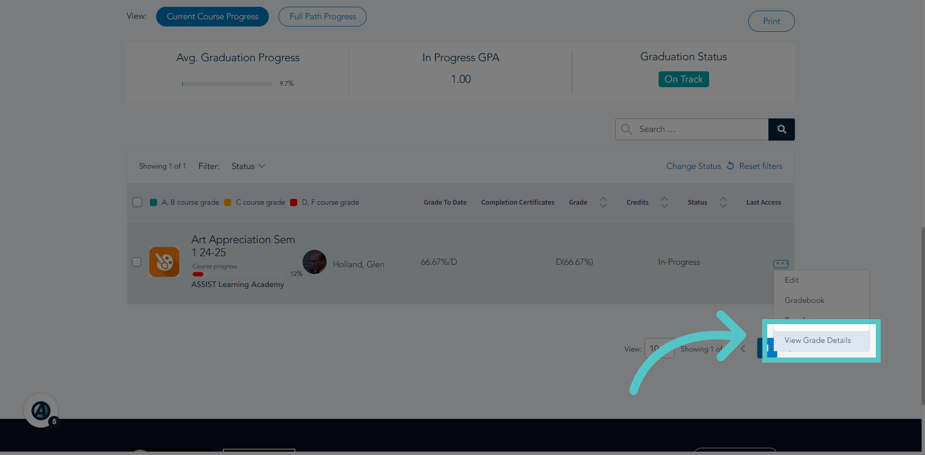Sort by Status column arrows
925x455 pixels.
pyautogui.click(x=723, y=202)
